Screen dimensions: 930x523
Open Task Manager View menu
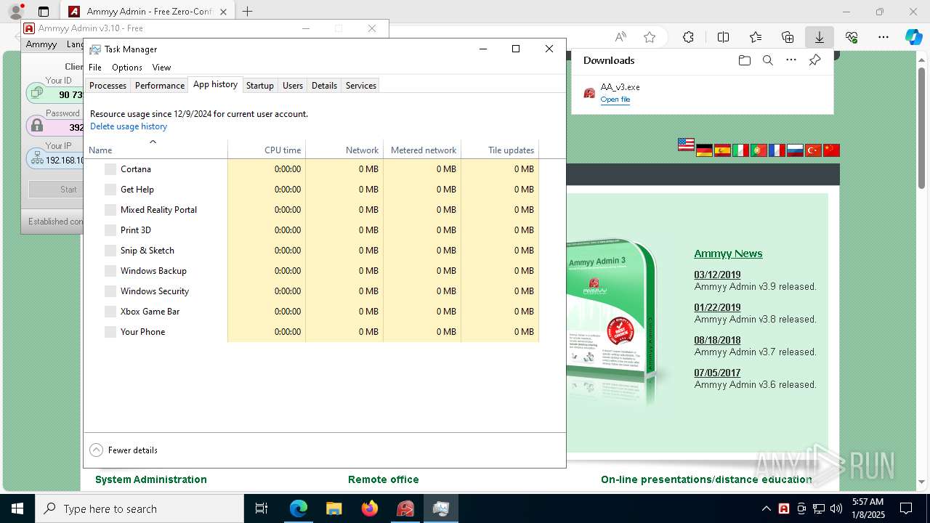161,68
